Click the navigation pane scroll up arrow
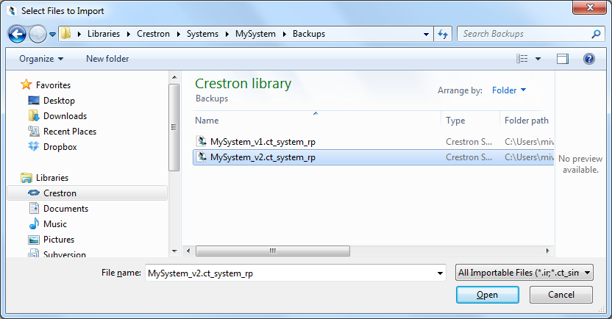This screenshot has width=612, height=319. (x=174, y=77)
